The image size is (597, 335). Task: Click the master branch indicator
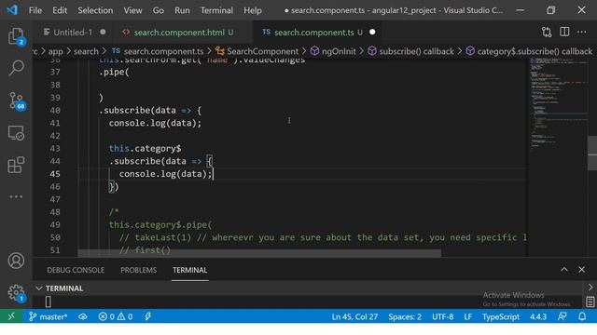pos(48,316)
